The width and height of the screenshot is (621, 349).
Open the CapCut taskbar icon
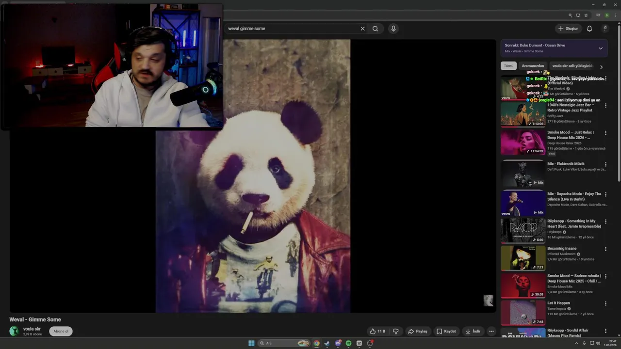(x=359, y=343)
